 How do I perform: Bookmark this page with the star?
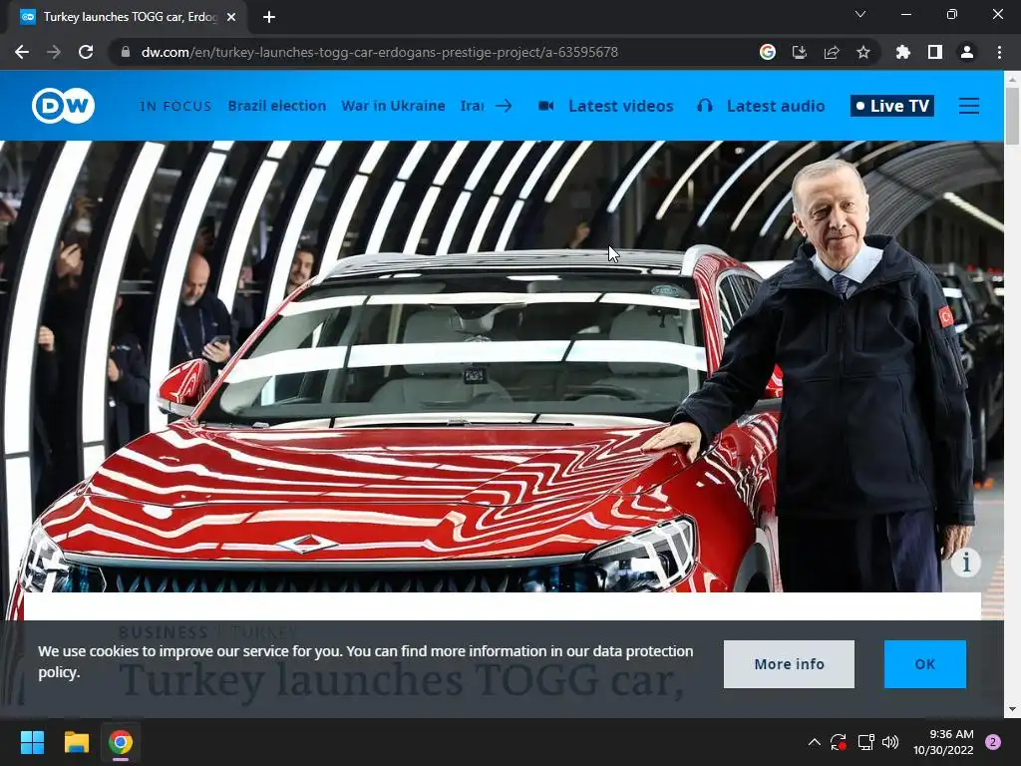tap(863, 52)
